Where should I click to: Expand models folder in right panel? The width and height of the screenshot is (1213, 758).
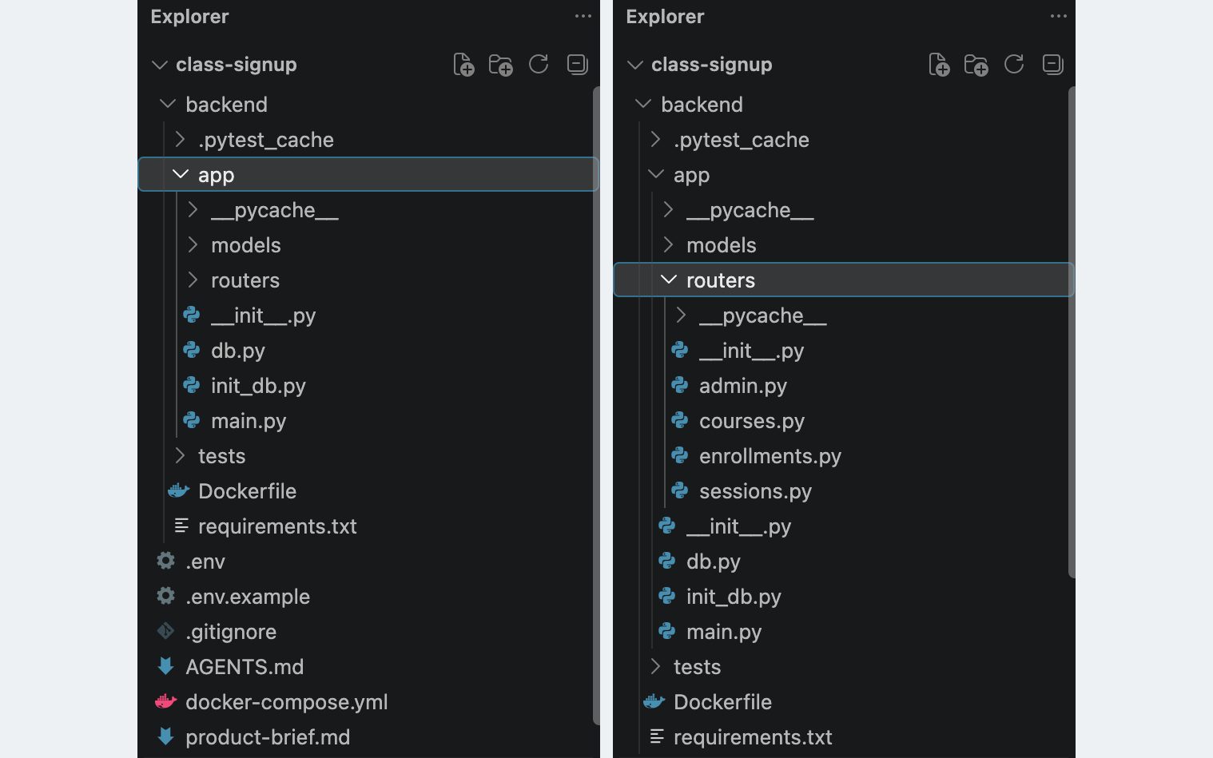pos(669,245)
